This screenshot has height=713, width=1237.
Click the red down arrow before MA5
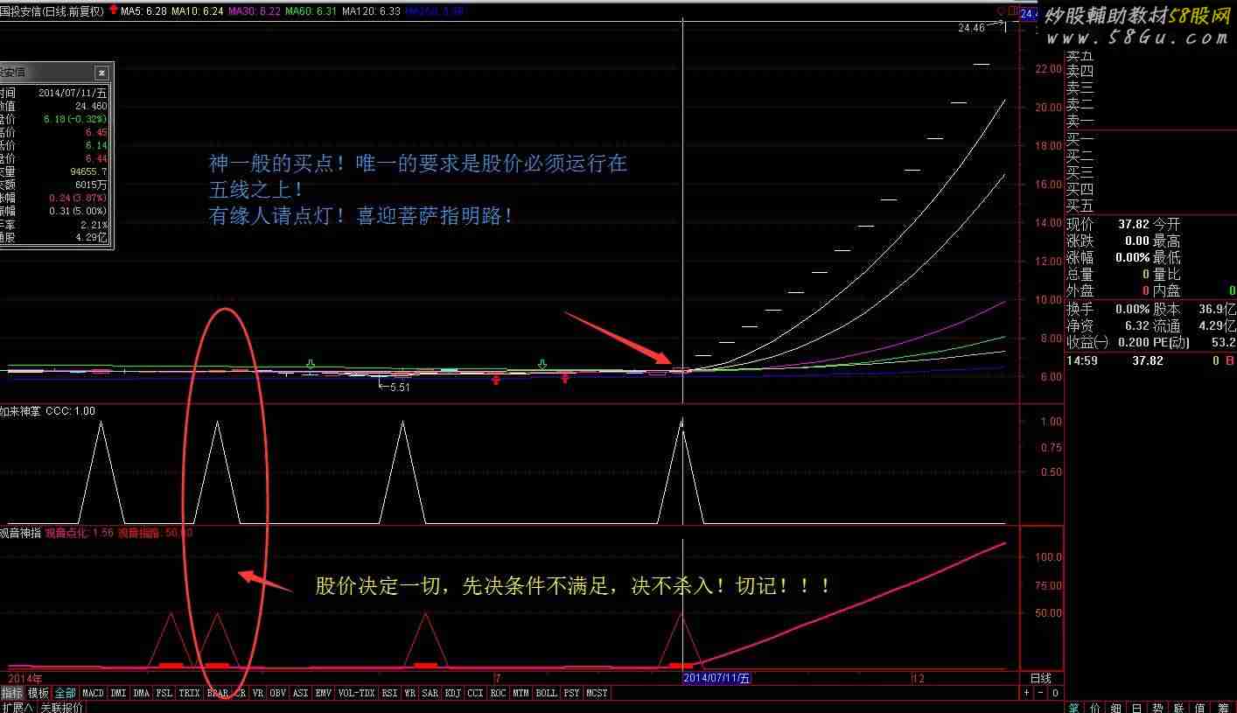pyautogui.click(x=113, y=10)
